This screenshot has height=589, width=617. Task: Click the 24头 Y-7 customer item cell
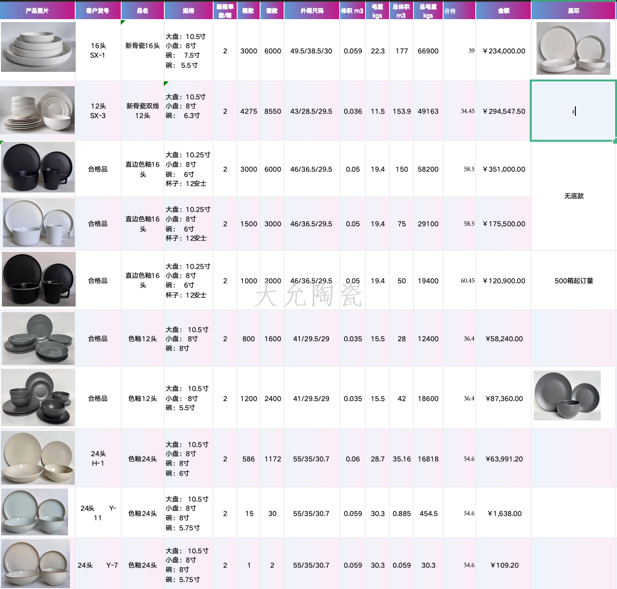(x=98, y=565)
